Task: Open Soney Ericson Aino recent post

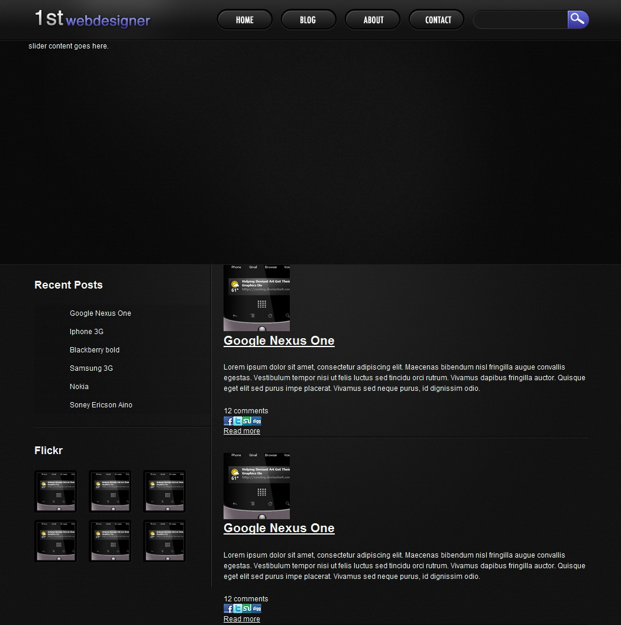Action: click(101, 405)
